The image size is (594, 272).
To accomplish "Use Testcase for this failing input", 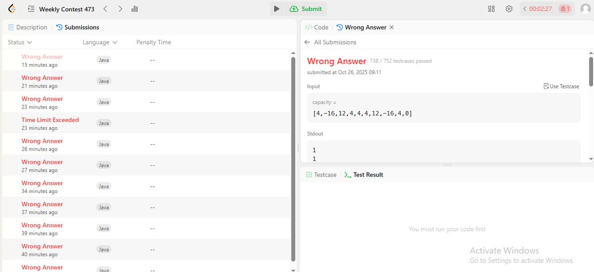I will click(561, 86).
